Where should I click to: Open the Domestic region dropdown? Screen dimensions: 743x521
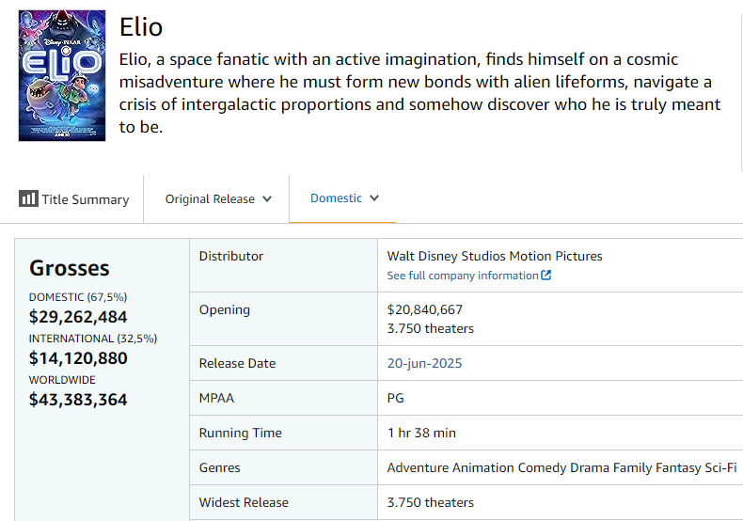pyautogui.click(x=344, y=198)
